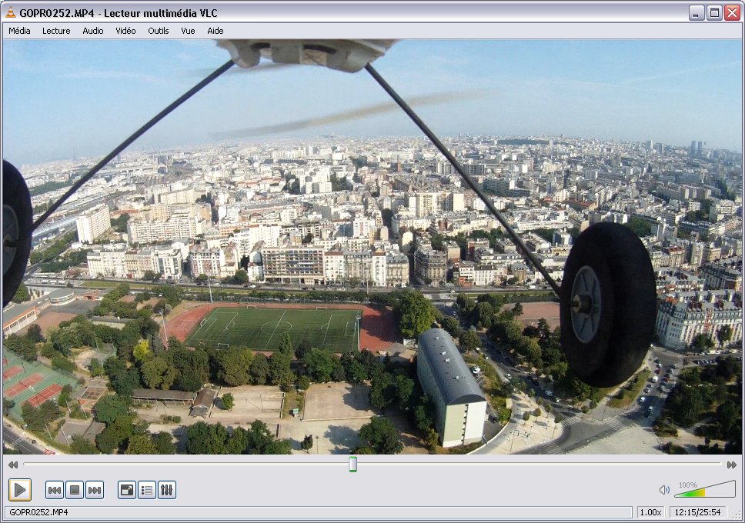This screenshot has height=523, width=745.
Task: Skip to previous media track
Action: click(55, 490)
